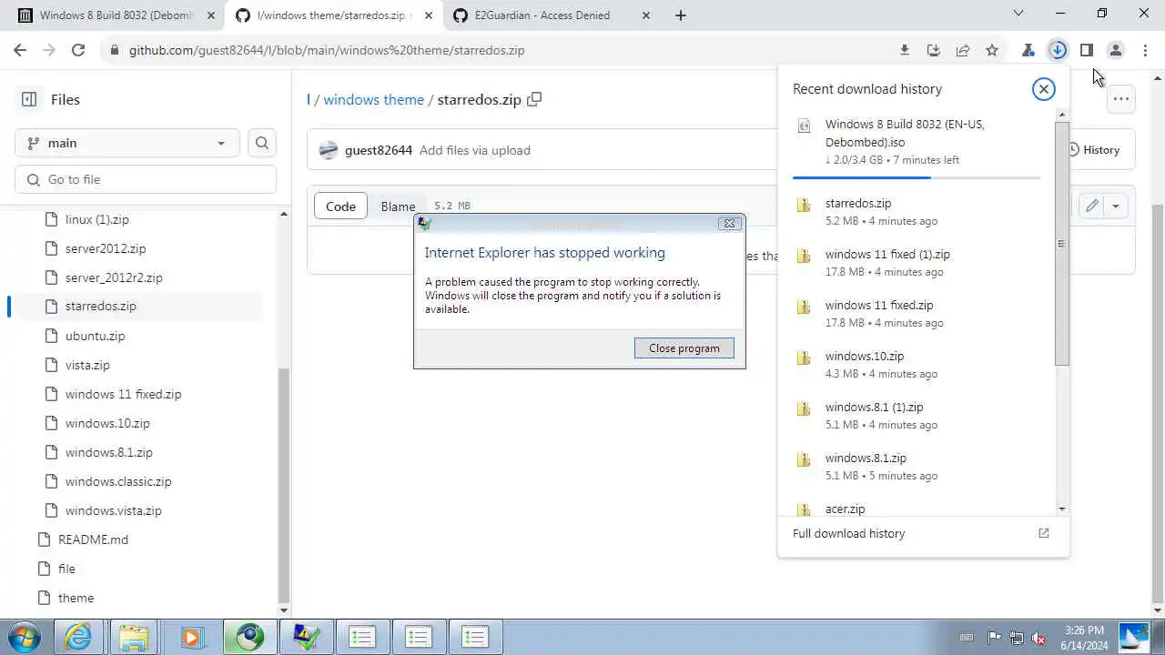Screen dimensions: 1165x655
Task: Open Internet Explorer from the taskbar
Action: 77,637
